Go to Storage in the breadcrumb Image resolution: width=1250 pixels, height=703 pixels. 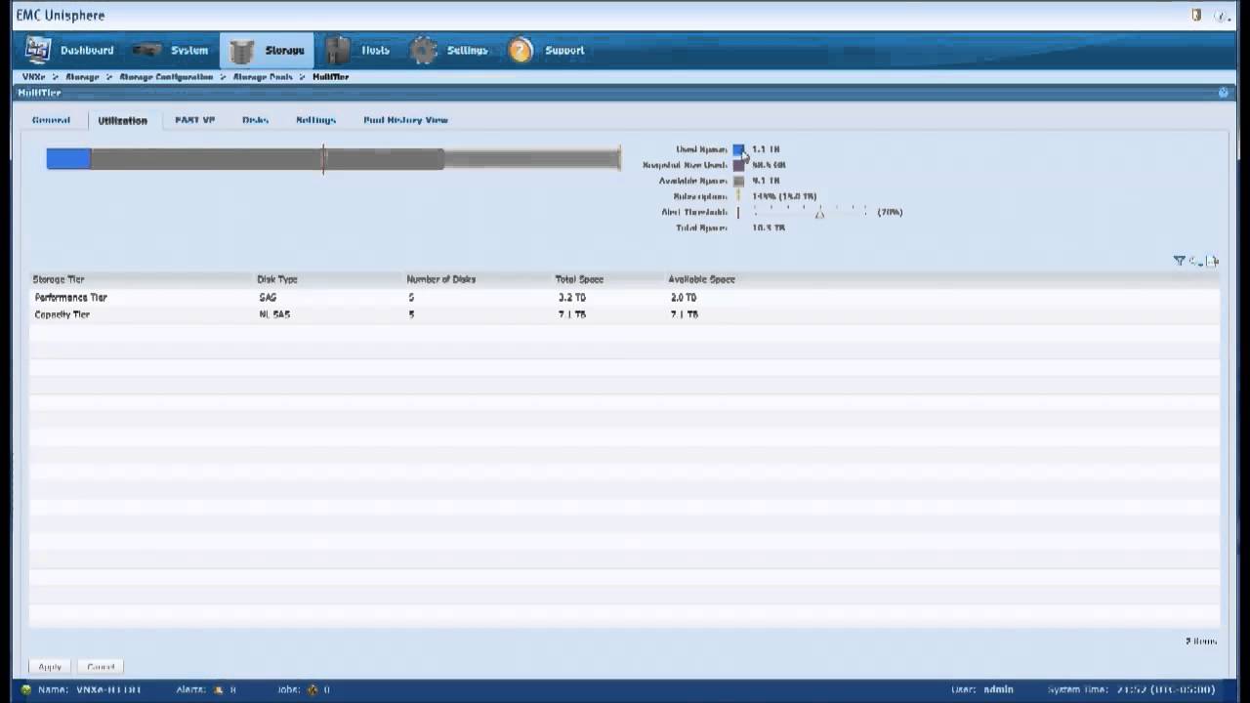point(82,76)
